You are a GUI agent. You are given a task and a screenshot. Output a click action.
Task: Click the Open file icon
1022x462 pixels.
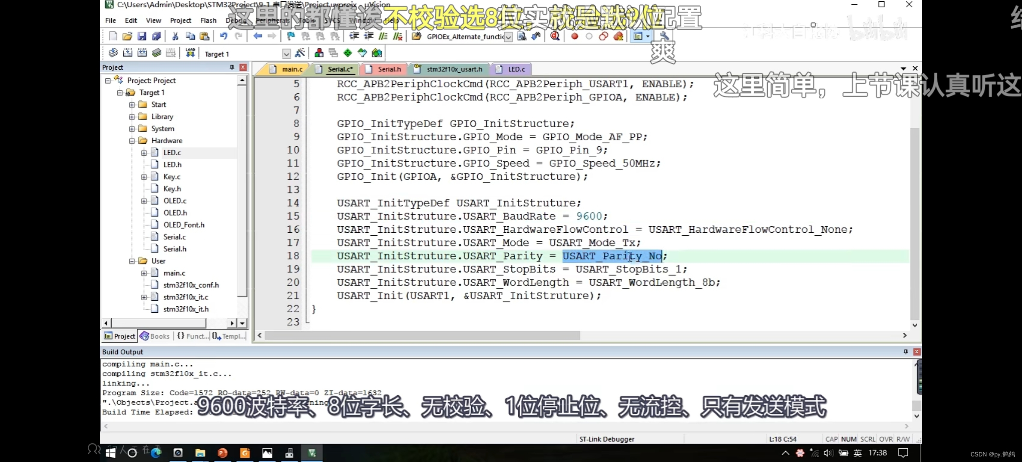127,36
